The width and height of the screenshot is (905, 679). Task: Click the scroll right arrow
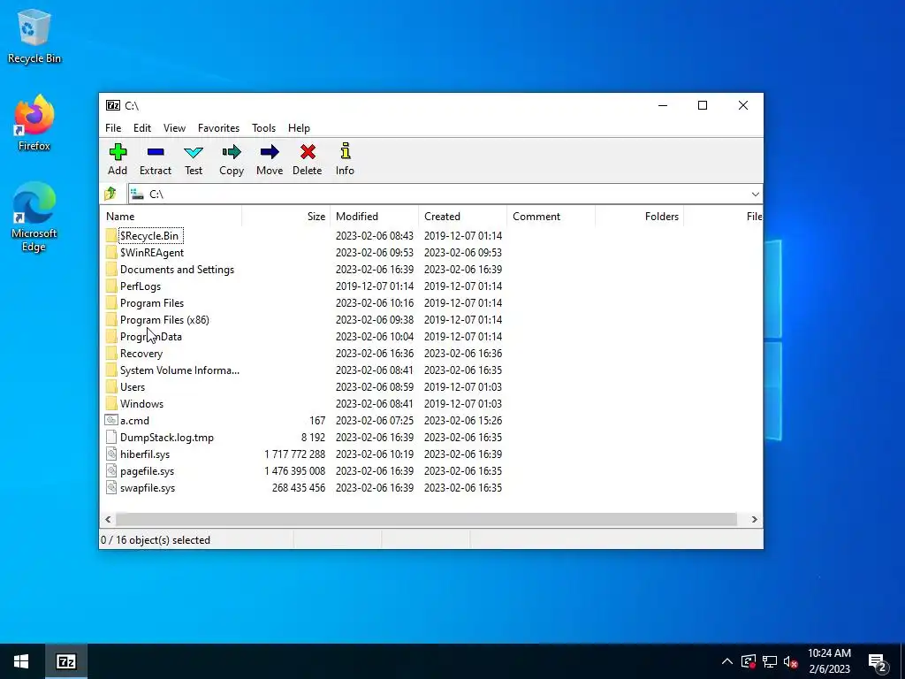754,519
